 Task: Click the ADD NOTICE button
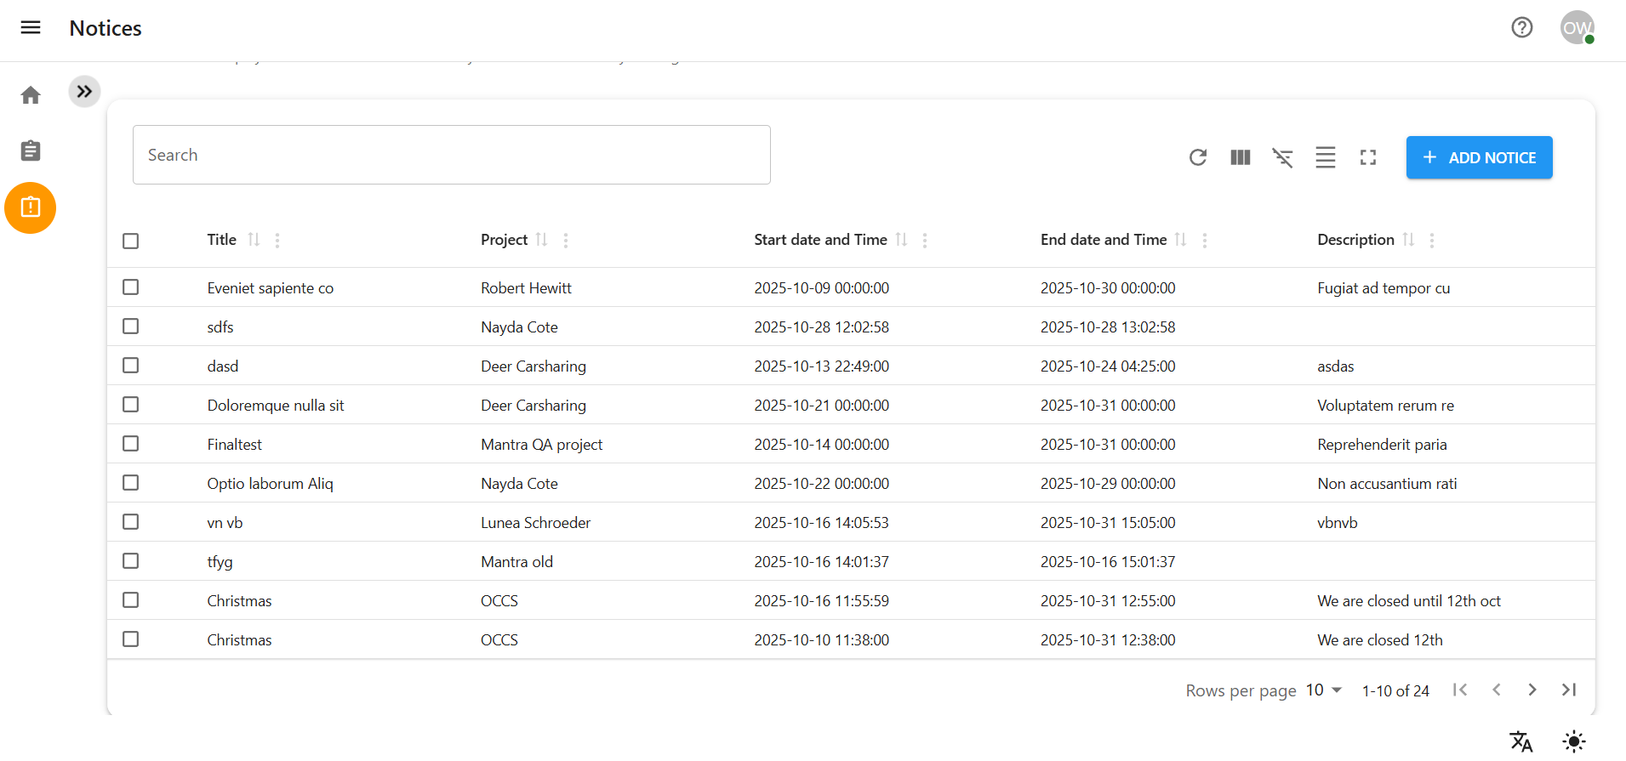(1479, 157)
